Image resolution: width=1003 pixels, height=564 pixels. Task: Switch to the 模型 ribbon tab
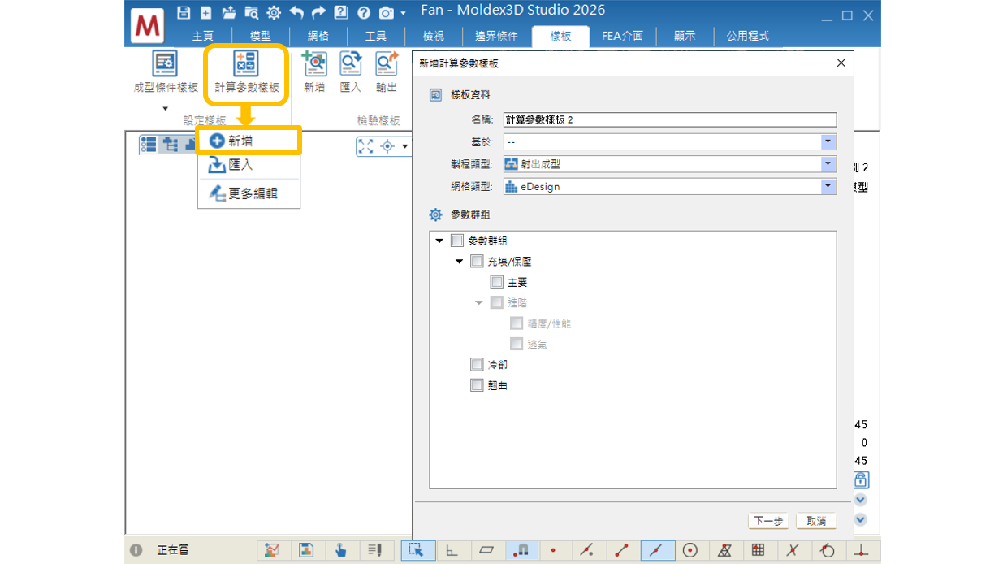tap(261, 36)
